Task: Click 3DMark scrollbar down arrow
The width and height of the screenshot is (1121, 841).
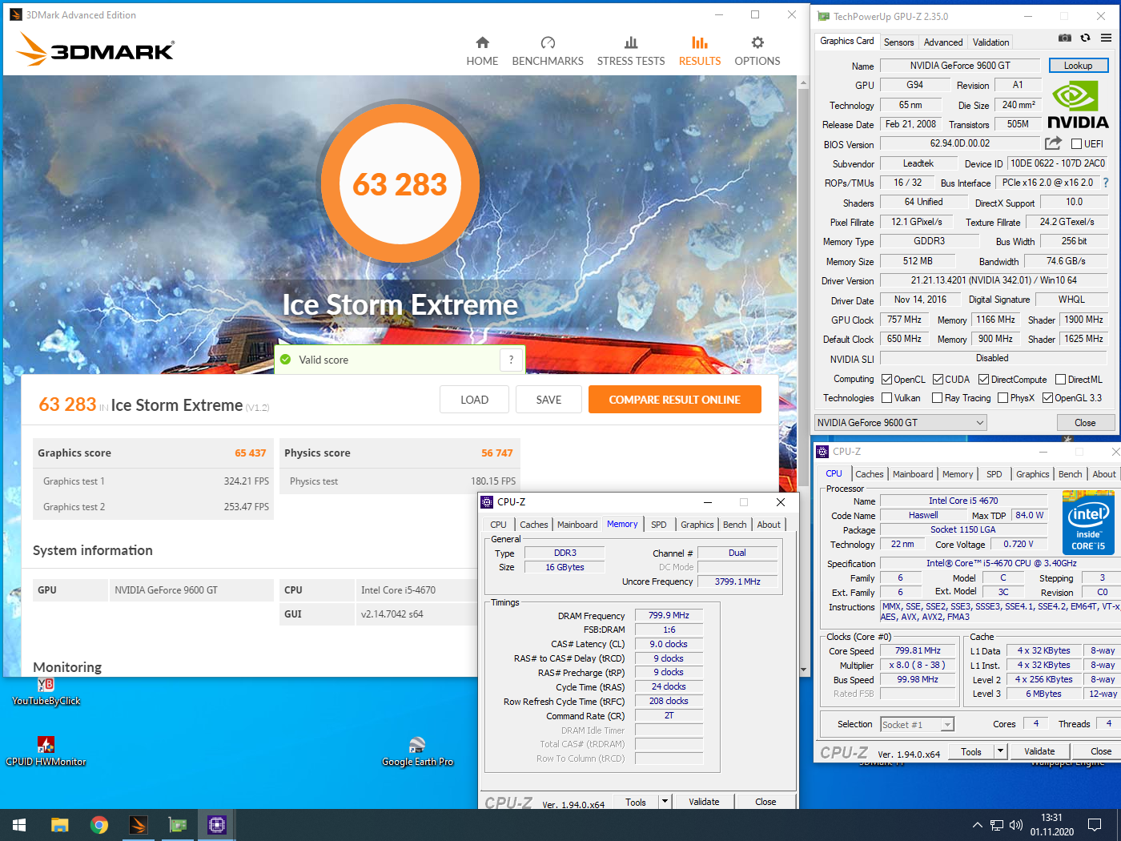Action: (803, 670)
